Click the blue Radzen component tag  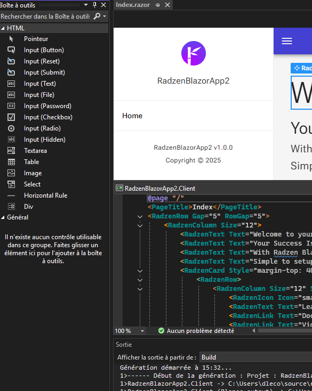(301, 68)
